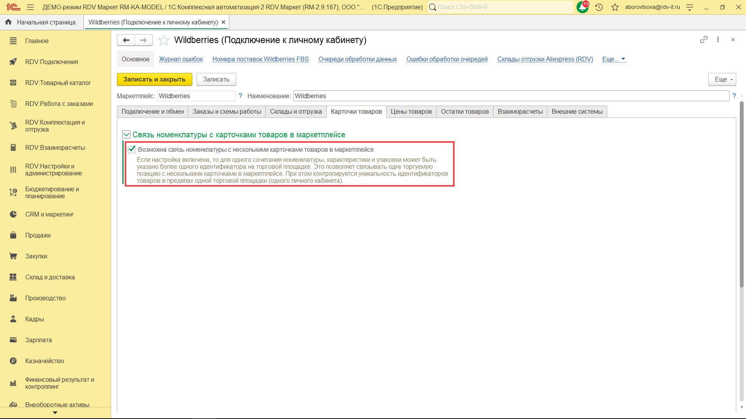Click the Начальная страница home icon
This screenshot has height=419, width=746.
8,22
